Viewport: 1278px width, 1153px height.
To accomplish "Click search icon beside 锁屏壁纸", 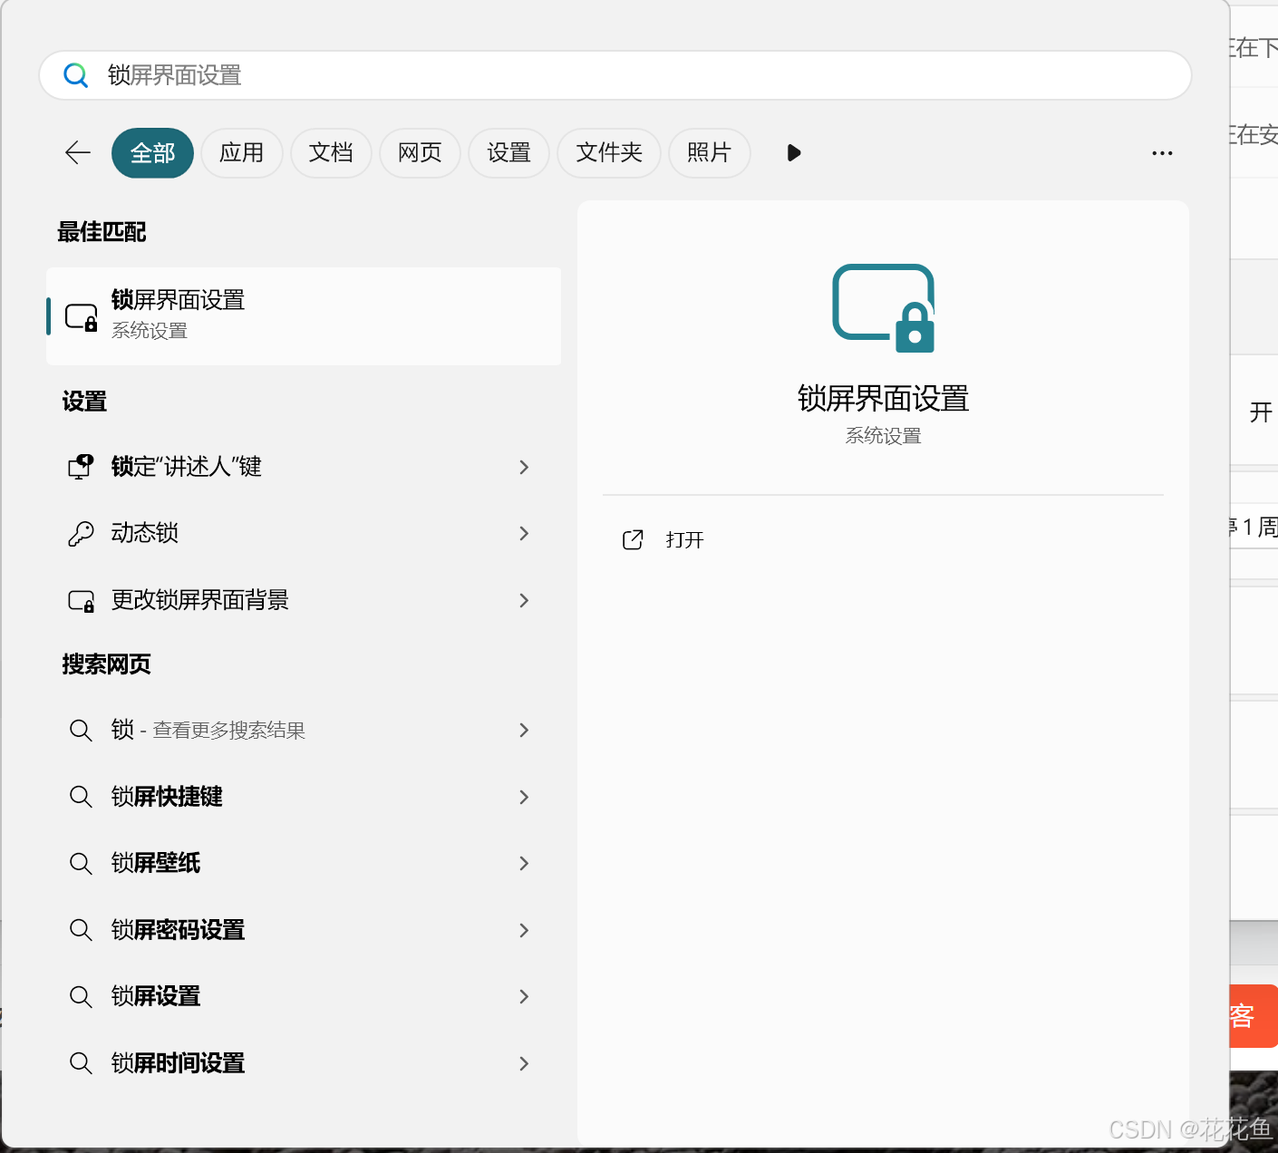I will coord(81,863).
